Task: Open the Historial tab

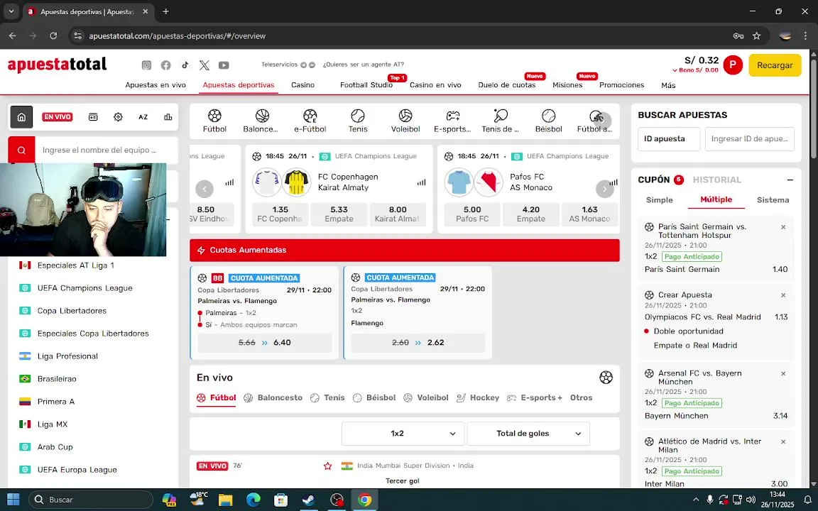Action: [716, 180]
